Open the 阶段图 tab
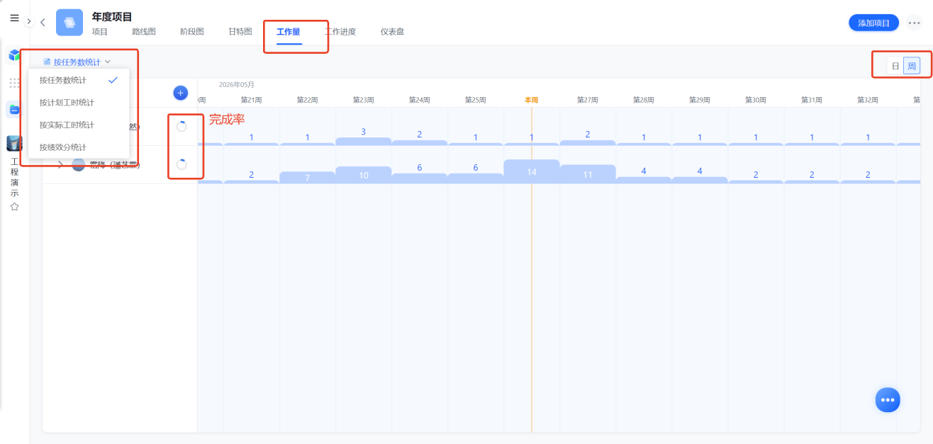 192,32
